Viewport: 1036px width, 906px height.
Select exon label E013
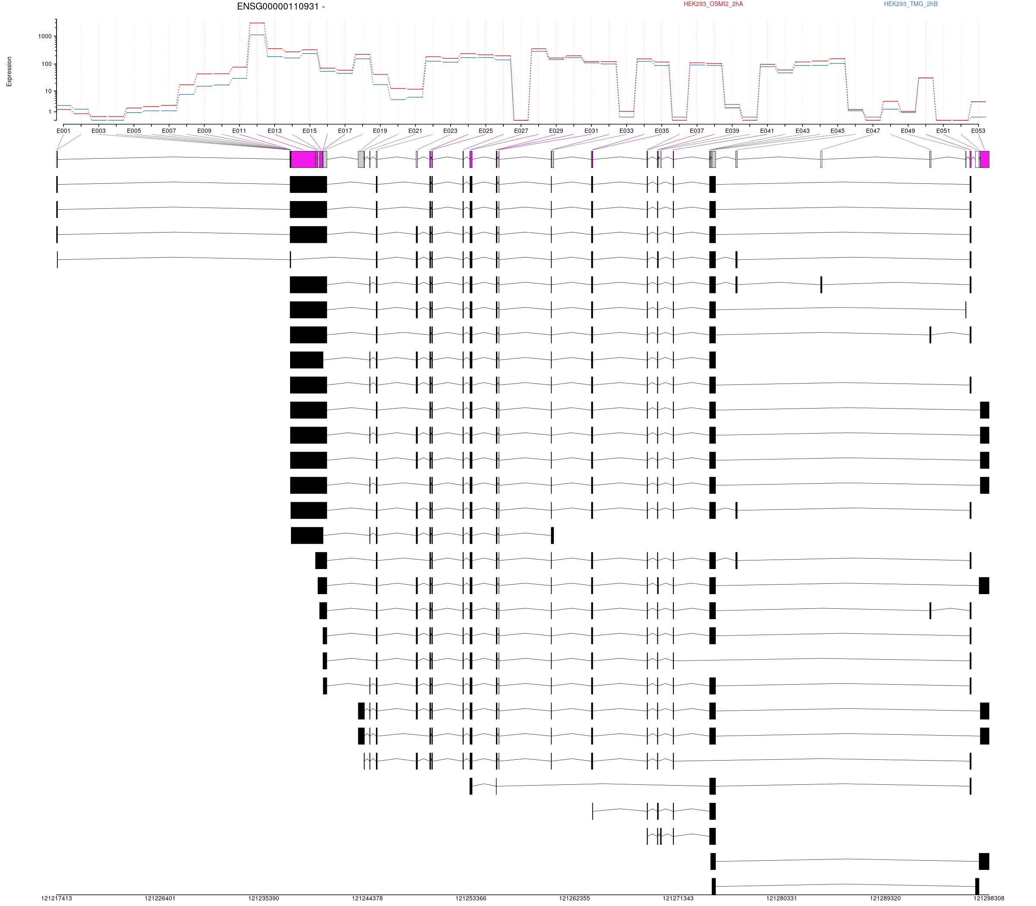pyautogui.click(x=275, y=131)
